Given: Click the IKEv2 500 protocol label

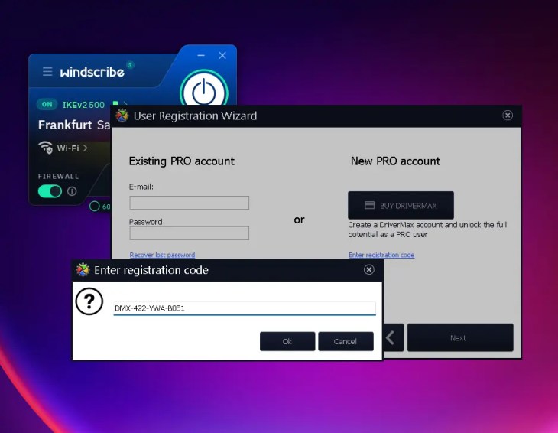Looking at the screenshot, I should click(x=83, y=105).
